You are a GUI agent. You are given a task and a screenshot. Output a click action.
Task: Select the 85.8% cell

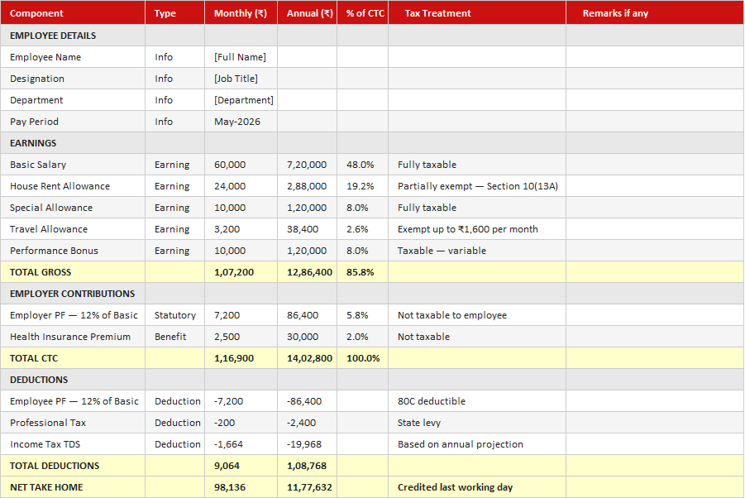click(362, 272)
